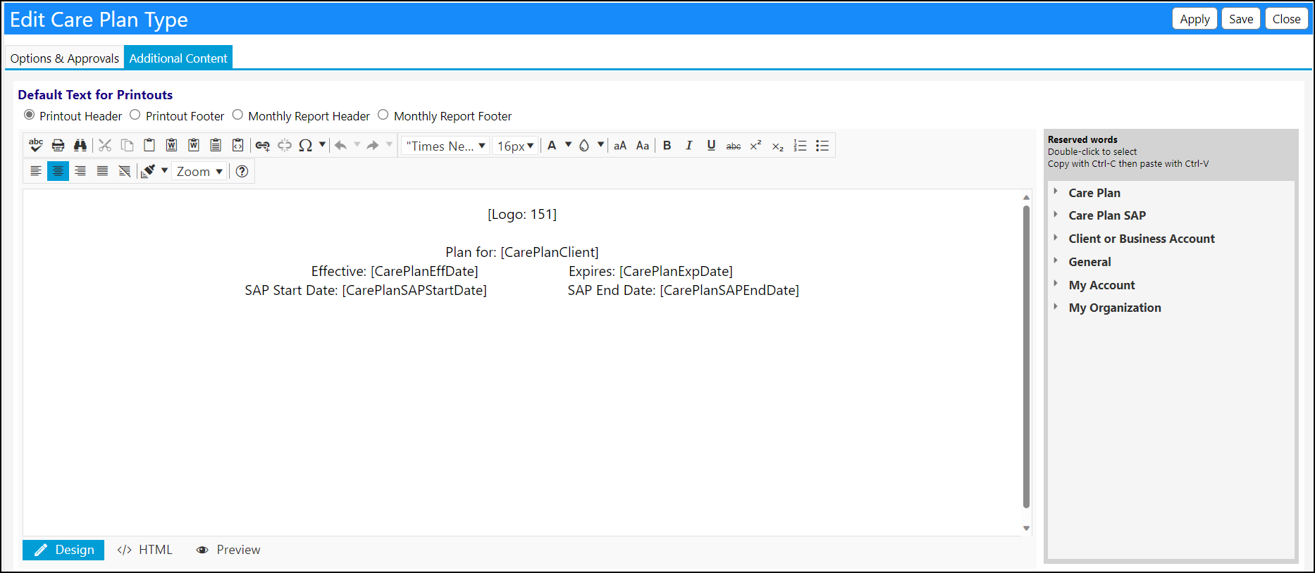The width and height of the screenshot is (1315, 573).
Task: Expand the Care Plan reserved words node
Action: click(x=1056, y=191)
